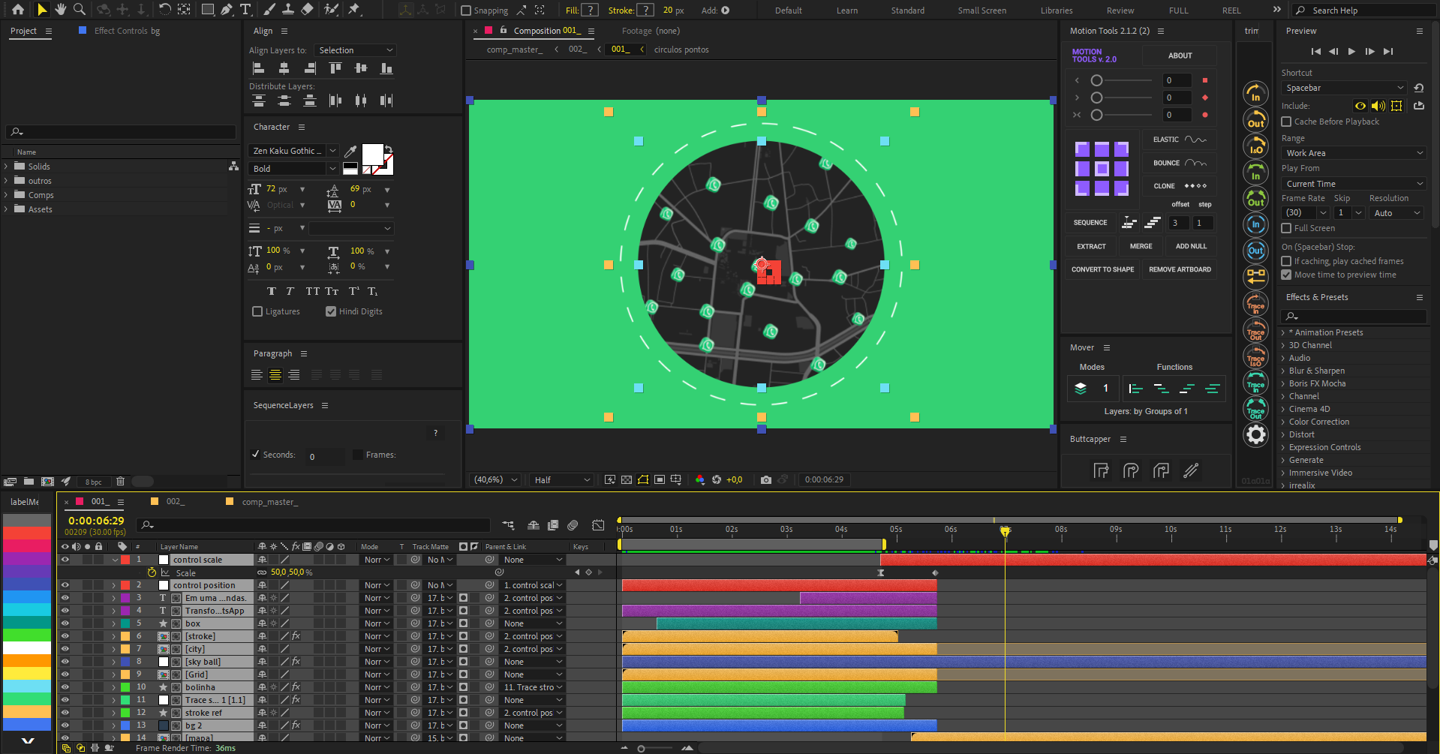Screen dimensions: 1440x754
Task: Enable the Ligatures checkbox
Action: [x=257, y=311]
